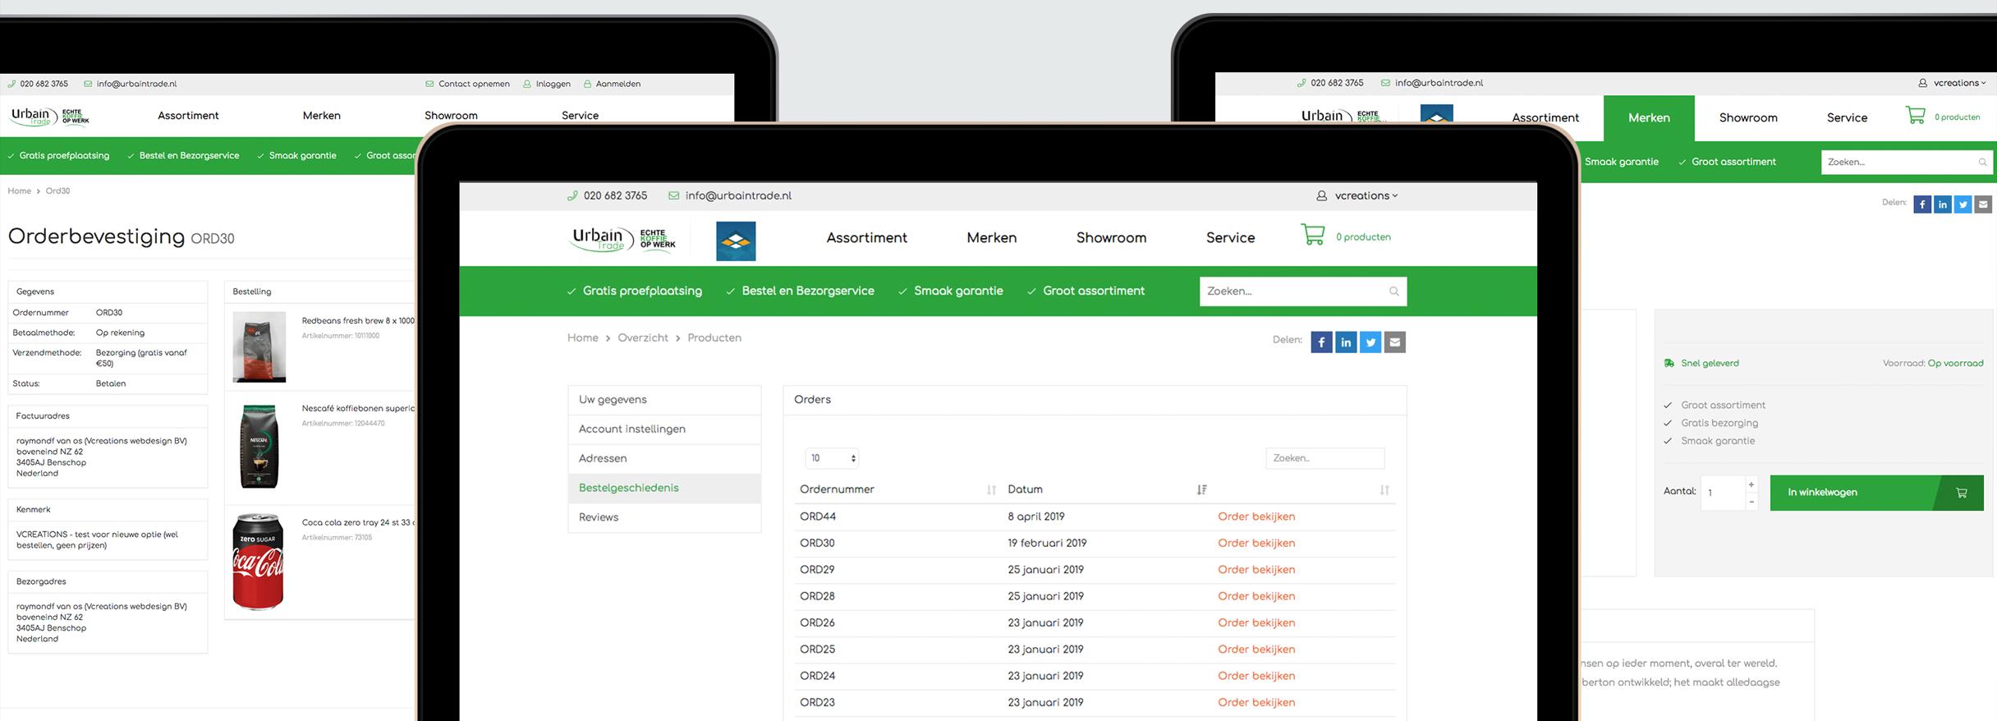Click email share icon in right tablet

point(1983,204)
